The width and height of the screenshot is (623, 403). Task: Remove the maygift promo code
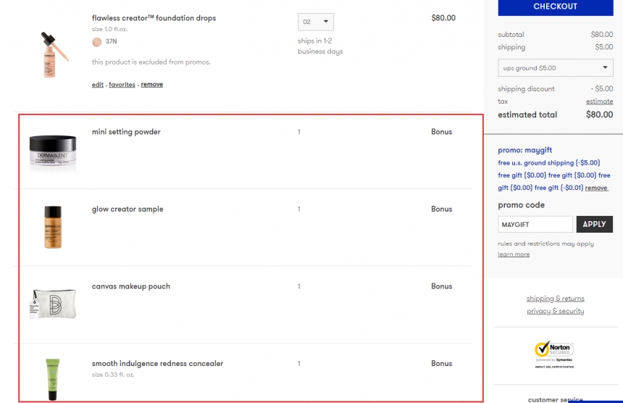tap(596, 188)
